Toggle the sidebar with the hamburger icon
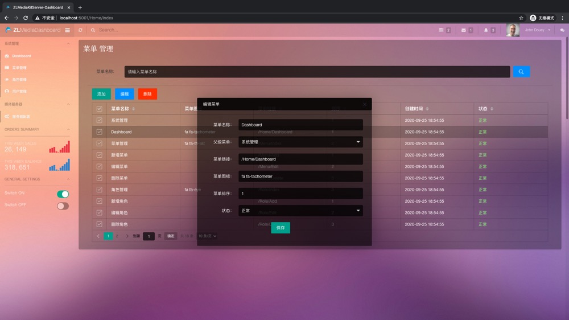This screenshot has width=569, height=320. 68,30
